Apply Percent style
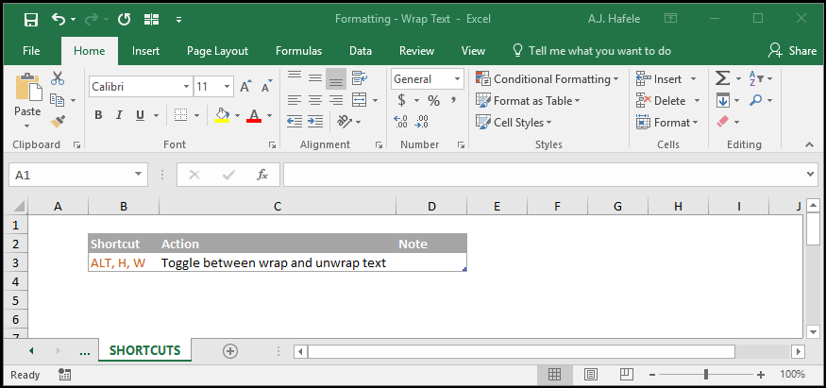Viewport: 826px width, 388px height. (433, 100)
